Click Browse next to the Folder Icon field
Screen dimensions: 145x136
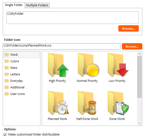[132, 47]
